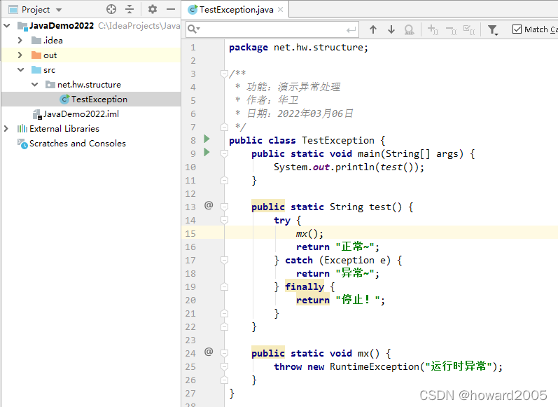Fold the catch block at line 17
Screen dimensions: 558x407
click(x=224, y=260)
